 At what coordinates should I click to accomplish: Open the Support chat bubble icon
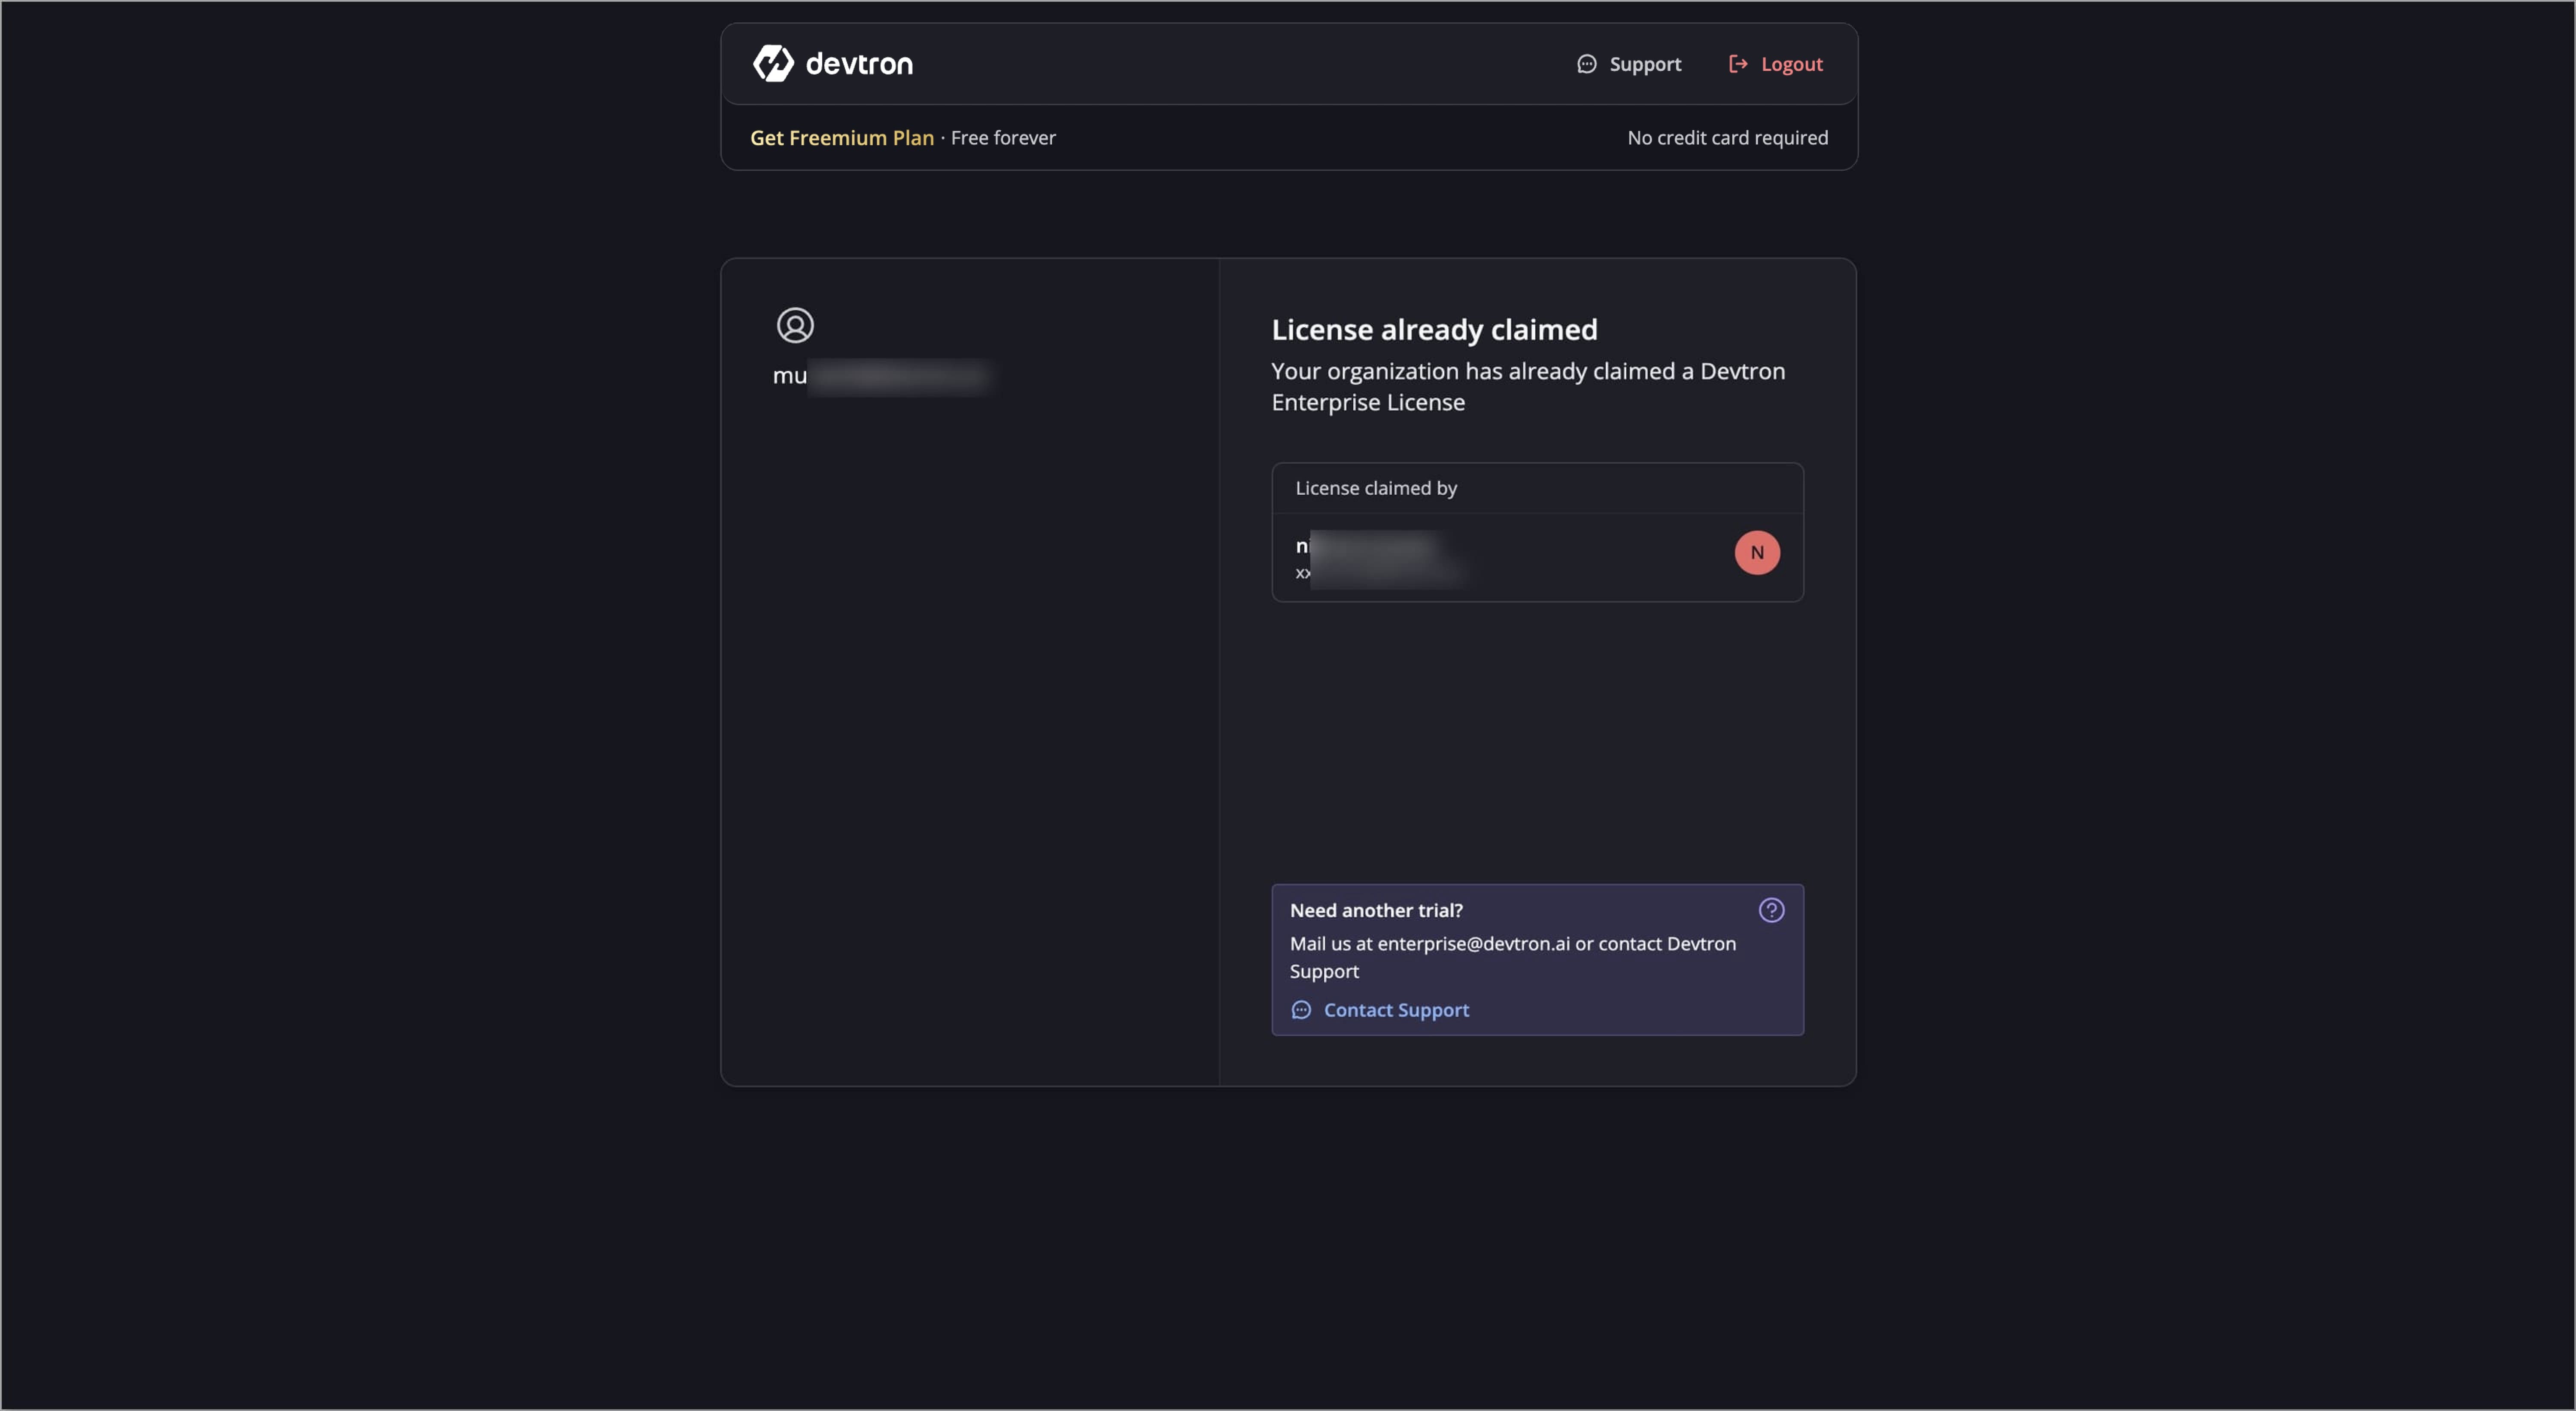point(1586,64)
